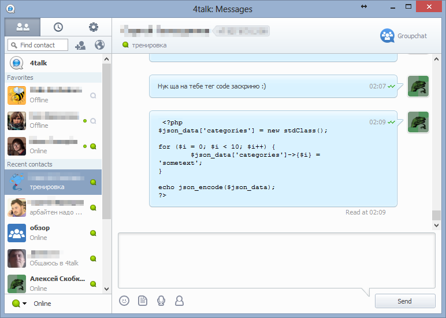Image resolution: width=446 pixels, height=318 pixels.
Task: Open the Алексей Скобк... contact
Action: click(53, 283)
